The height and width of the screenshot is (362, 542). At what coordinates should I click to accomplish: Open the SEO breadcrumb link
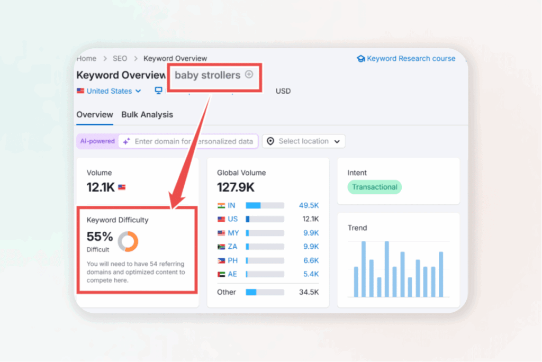[x=120, y=58]
